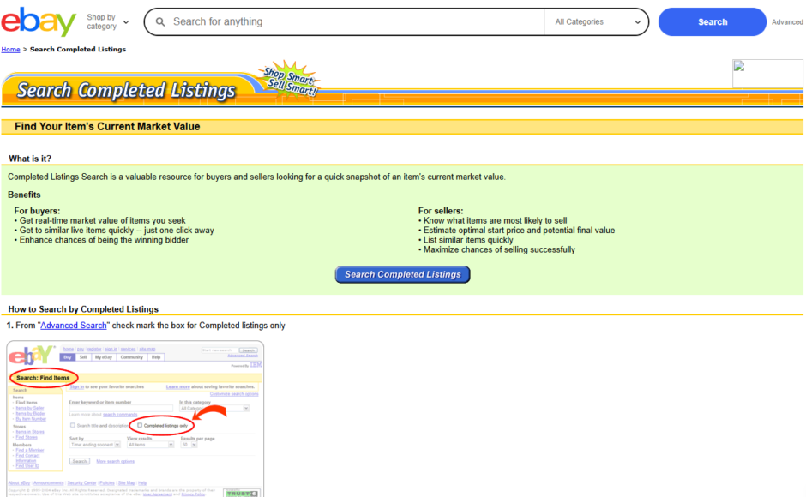Click the Shop Smart Sell Smart starburst badge
806x497 pixels.
(x=289, y=79)
